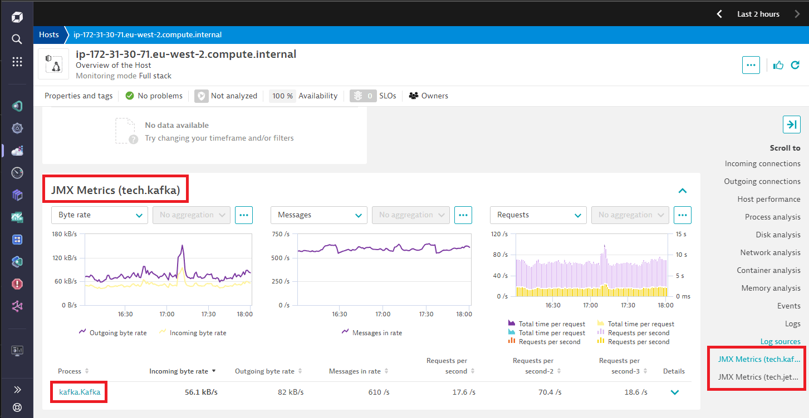Image resolution: width=809 pixels, height=418 pixels.
Task: Open the Messages metric dropdown
Action: [x=319, y=215]
